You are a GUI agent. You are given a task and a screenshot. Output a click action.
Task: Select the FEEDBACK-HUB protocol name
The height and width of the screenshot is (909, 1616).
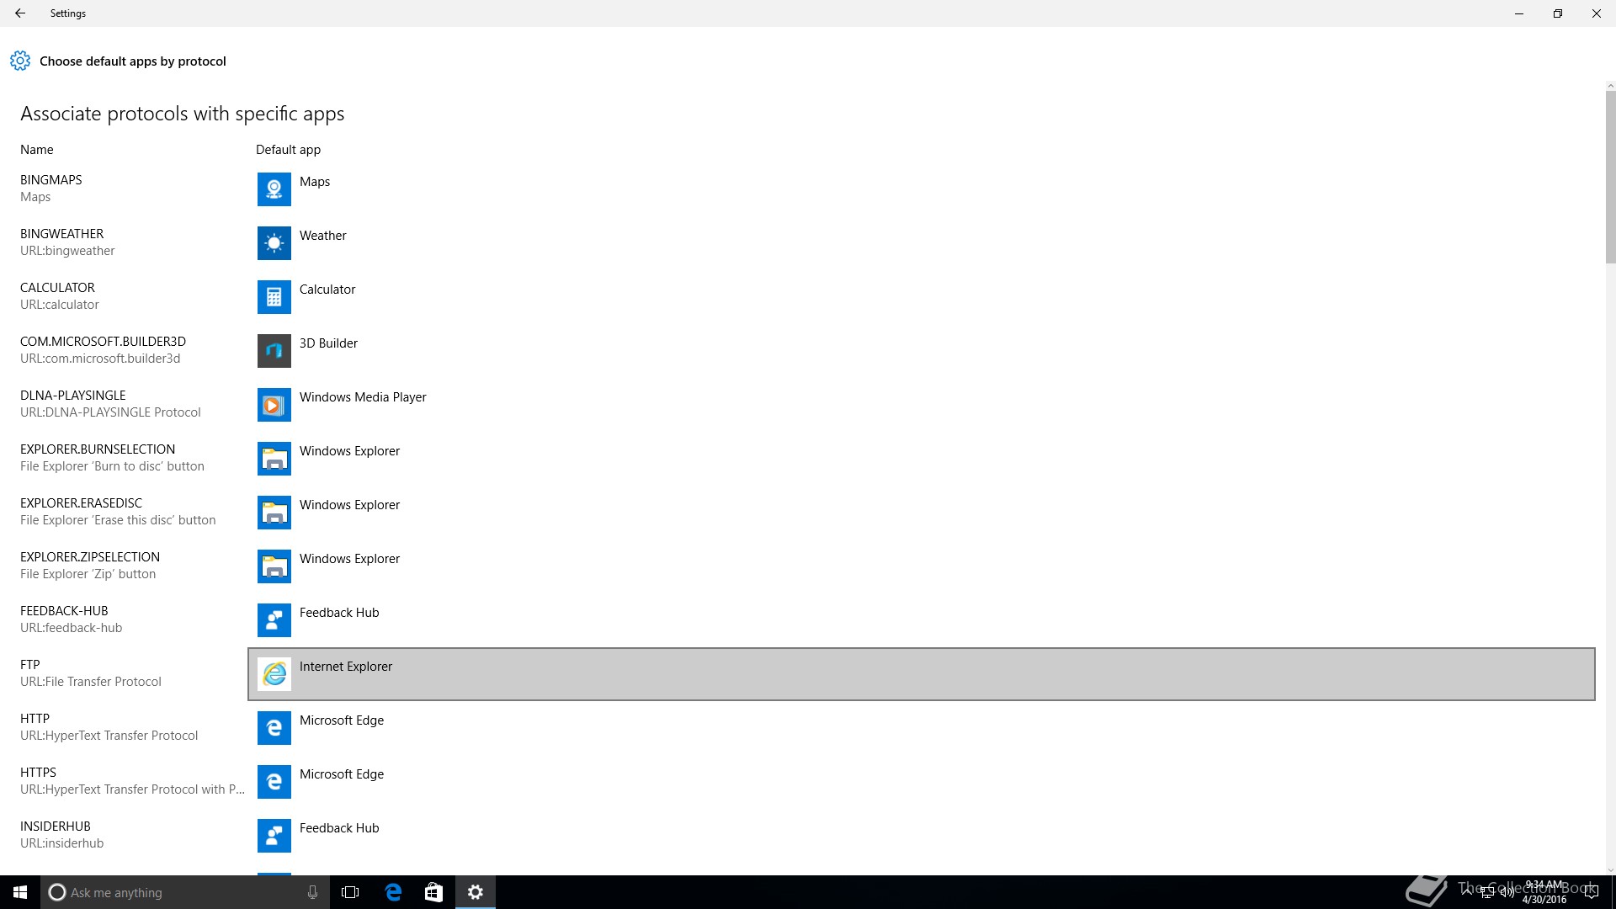(64, 611)
